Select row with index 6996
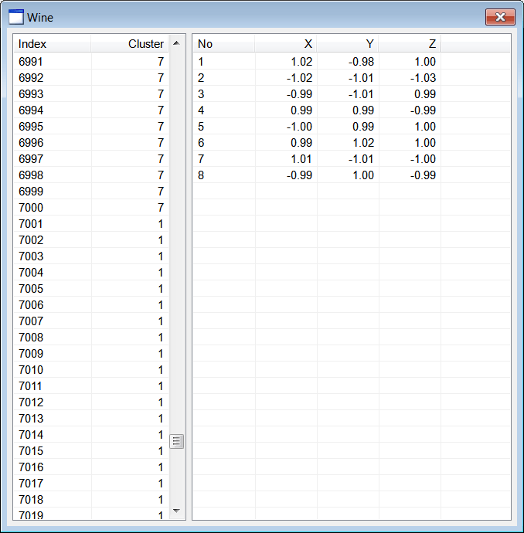524x533 pixels. pyautogui.click(x=91, y=143)
